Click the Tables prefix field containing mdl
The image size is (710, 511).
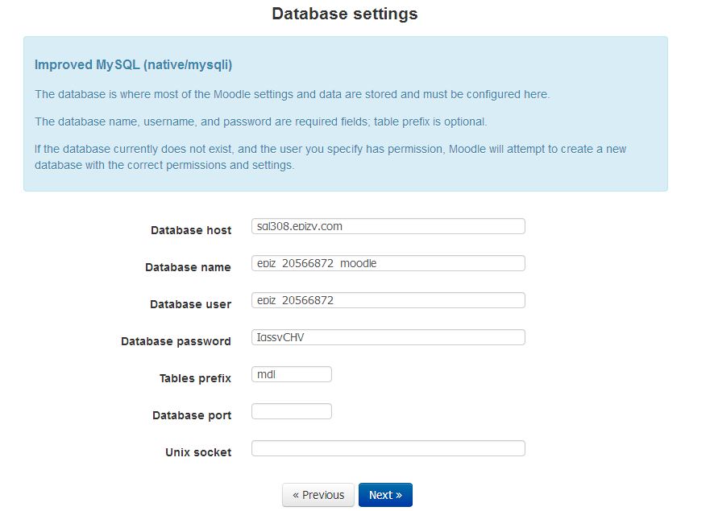[x=292, y=374]
